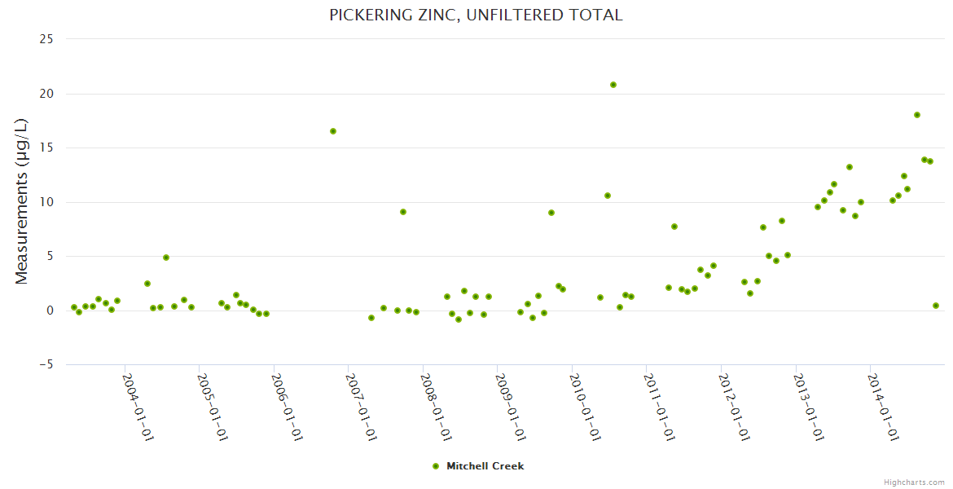Click the last data point on the far right
This screenshot has height=489, width=953.
(x=936, y=306)
